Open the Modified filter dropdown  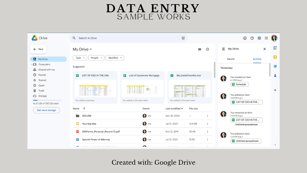tap(115, 58)
